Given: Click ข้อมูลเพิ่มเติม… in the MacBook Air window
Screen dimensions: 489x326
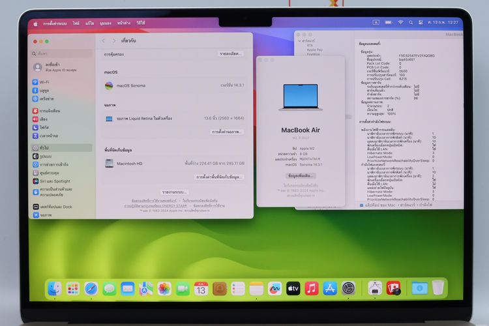Looking at the screenshot, I should pos(301,176).
